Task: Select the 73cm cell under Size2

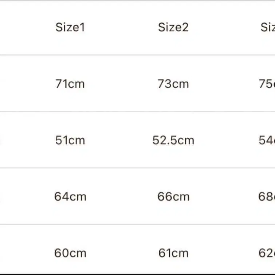Action: pos(173,84)
